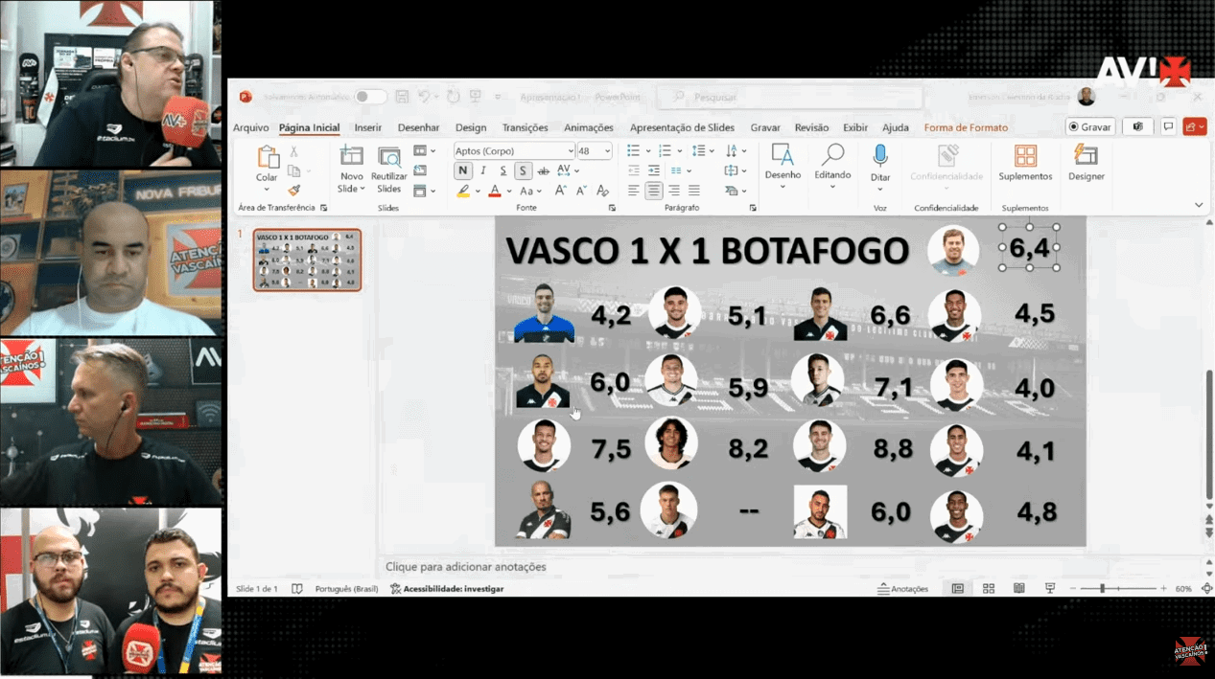Click the undo arrow in title bar
The width and height of the screenshot is (1215, 679).
pyautogui.click(x=425, y=97)
